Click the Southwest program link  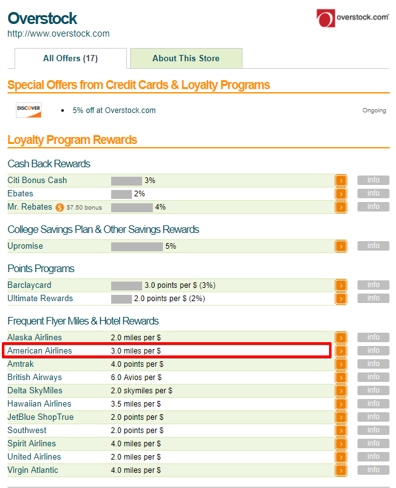tap(27, 430)
